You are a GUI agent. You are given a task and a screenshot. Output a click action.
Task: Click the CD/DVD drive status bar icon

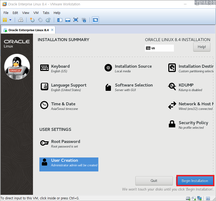pyautogui.click(x=194, y=199)
